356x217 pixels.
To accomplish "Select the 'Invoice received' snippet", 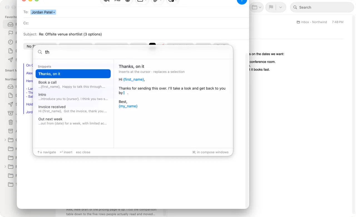I will [73, 109].
